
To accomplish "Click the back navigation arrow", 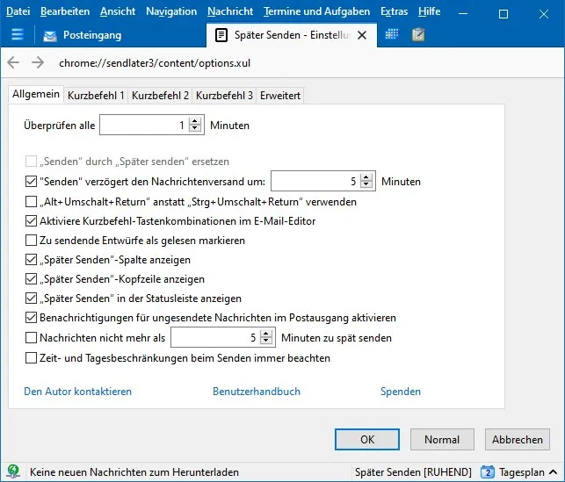I will (x=13, y=62).
